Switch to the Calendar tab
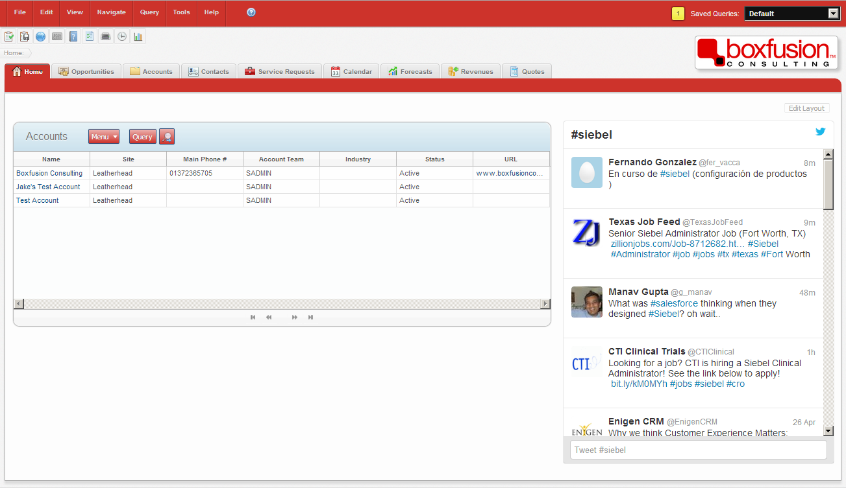 pyautogui.click(x=351, y=71)
